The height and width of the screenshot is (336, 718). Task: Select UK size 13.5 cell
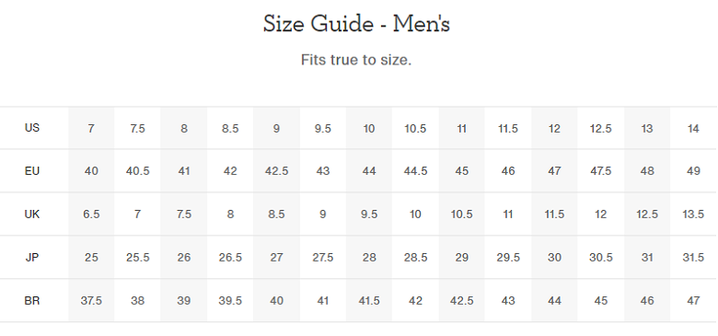693,214
